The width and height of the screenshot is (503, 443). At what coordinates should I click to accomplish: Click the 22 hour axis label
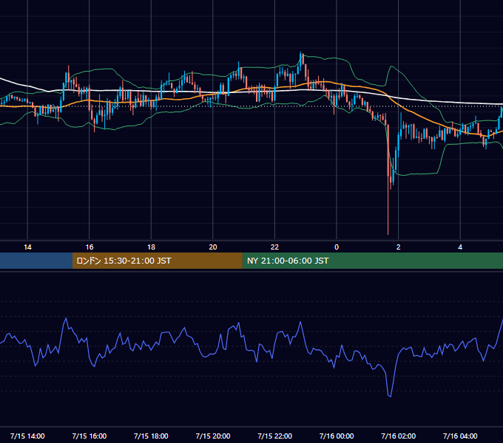click(274, 247)
